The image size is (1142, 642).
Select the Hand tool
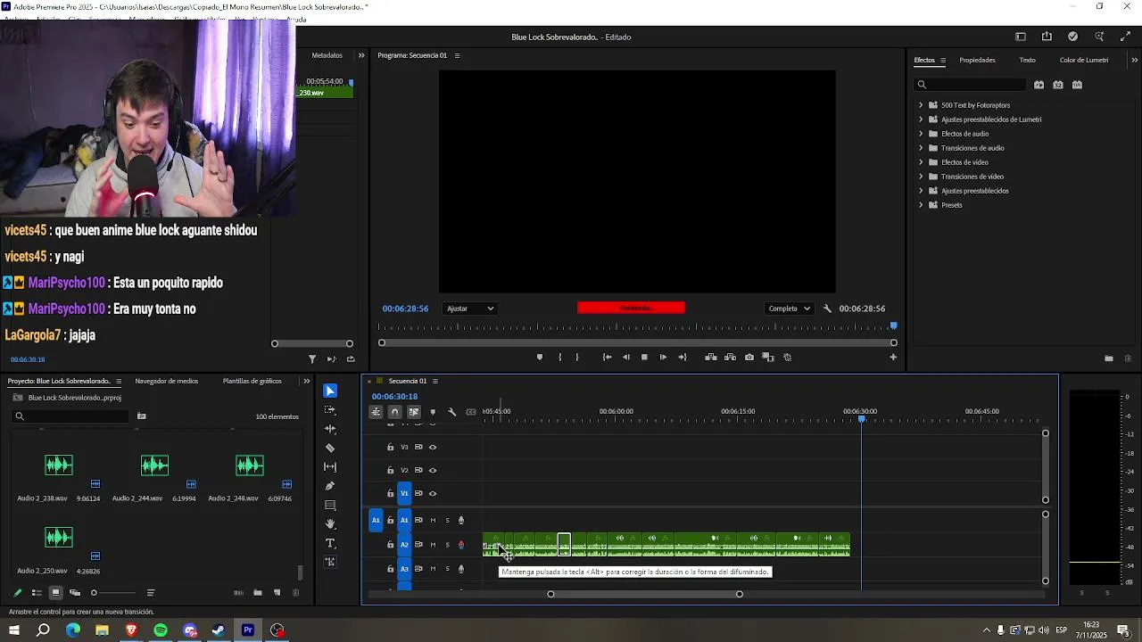pyautogui.click(x=330, y=524)
